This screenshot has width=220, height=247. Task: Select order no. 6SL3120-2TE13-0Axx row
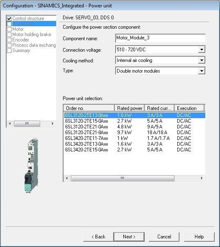[x=135, y=115]
